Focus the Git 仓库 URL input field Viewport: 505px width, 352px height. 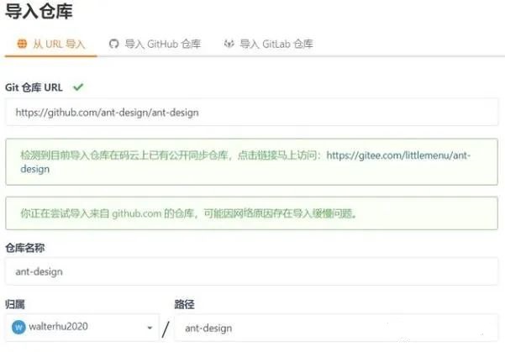(x=252, y=112)
